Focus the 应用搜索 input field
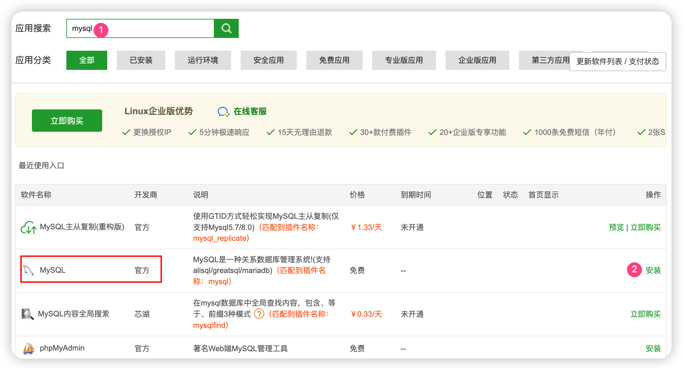This screenshot has height=370, width=683. pos(140,28)
